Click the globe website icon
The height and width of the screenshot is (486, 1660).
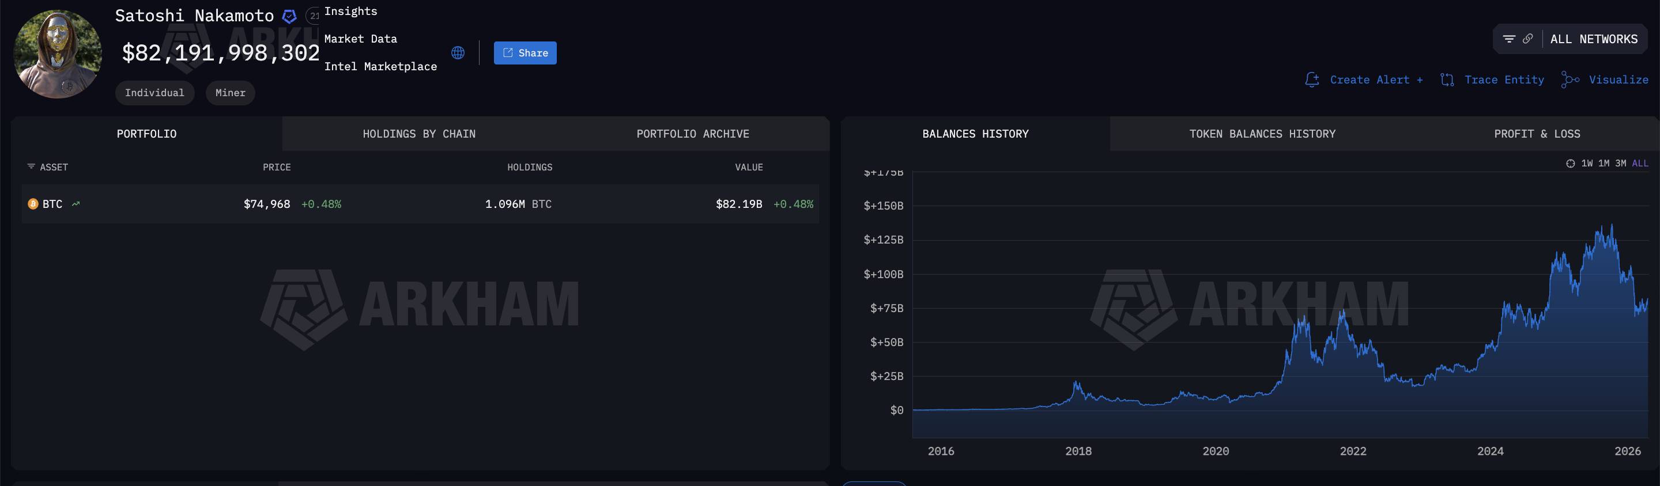coord(458,53)
